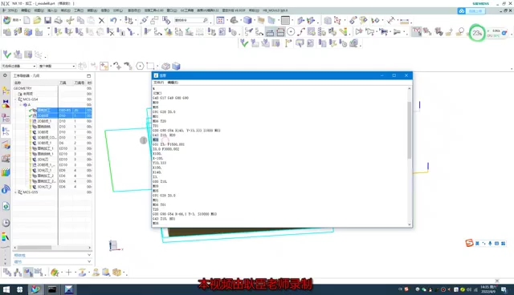Open the History clock sidebar icon
Screen dimensions: 514x295
pos(6,223)
